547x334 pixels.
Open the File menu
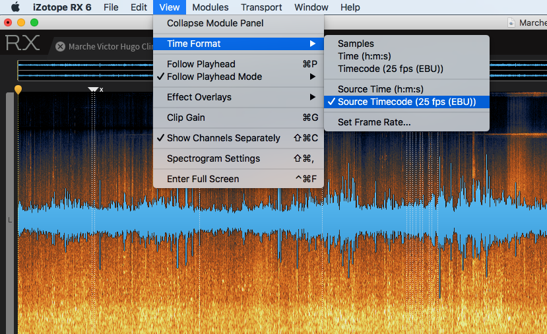(x=111, y=7)
